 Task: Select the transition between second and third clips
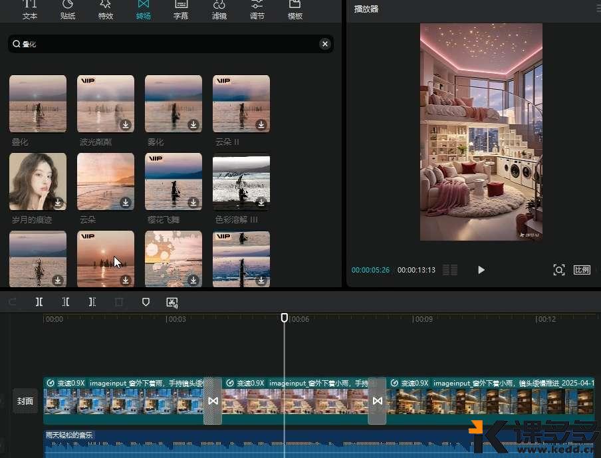(377, 401)
